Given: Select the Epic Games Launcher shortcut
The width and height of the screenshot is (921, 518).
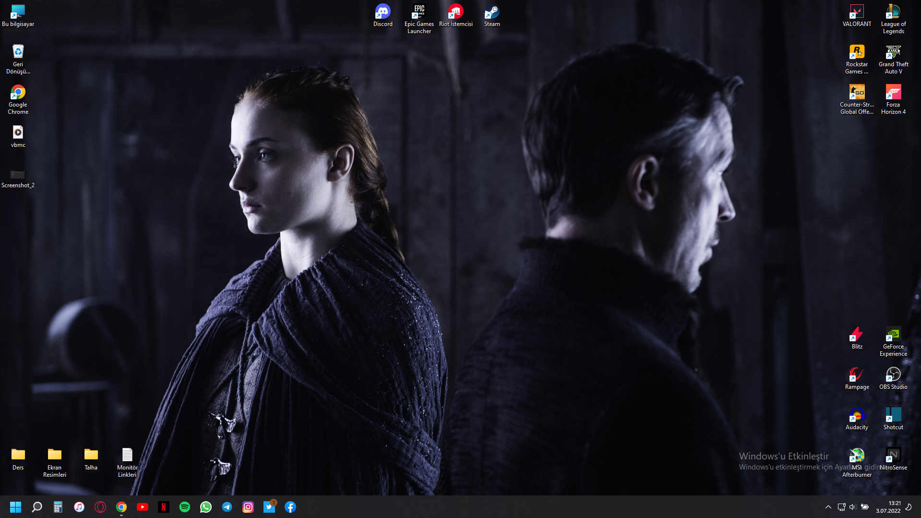Looking at the screenshot, I should [x=419, y=19].
